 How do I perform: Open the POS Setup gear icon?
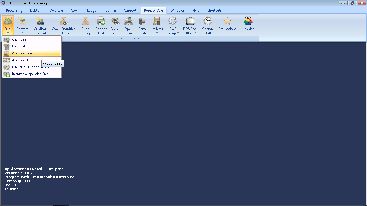pyautogui.click(x=173, y=21)
